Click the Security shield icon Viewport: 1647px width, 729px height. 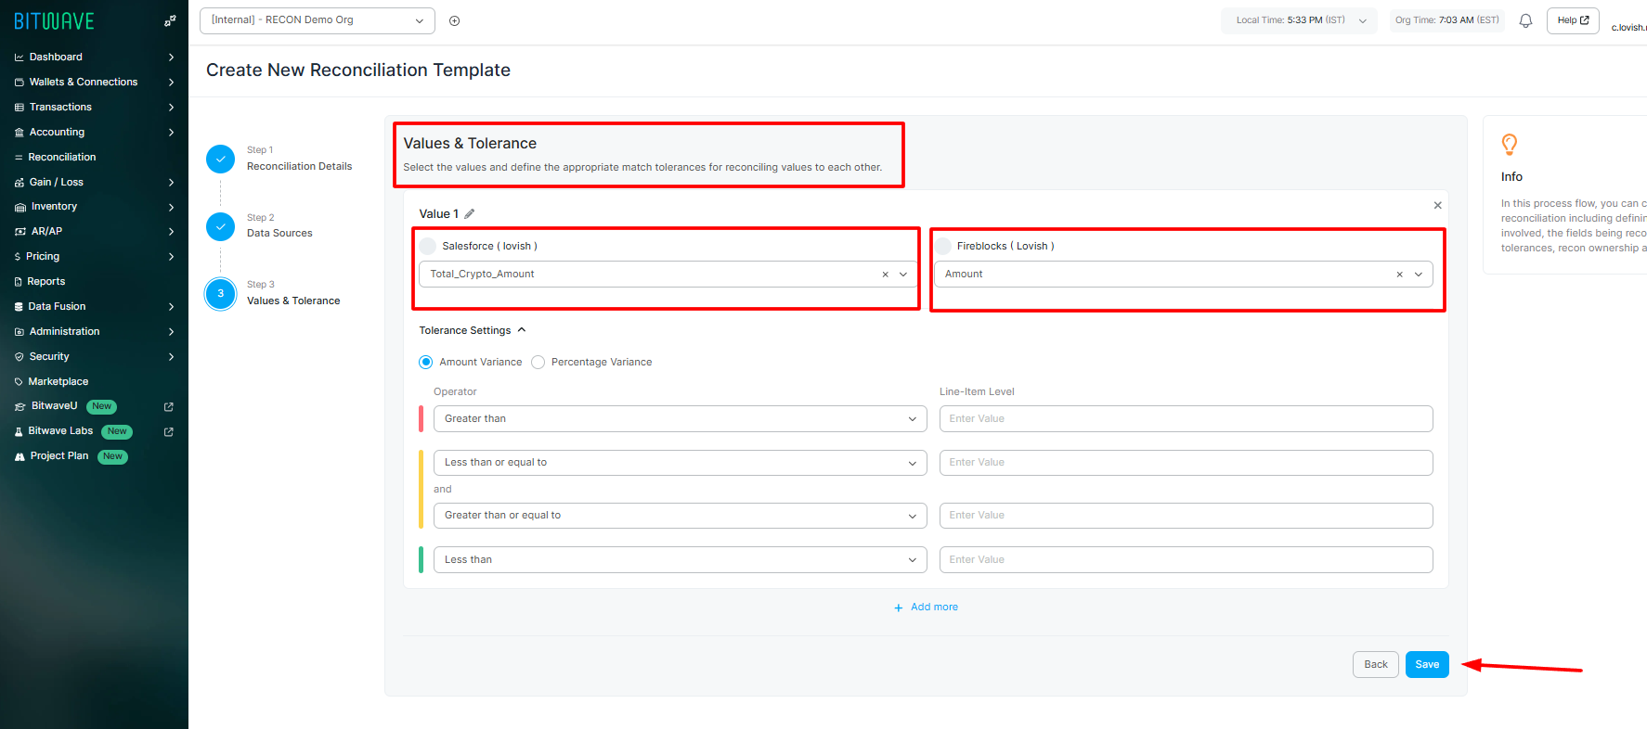[x=19, y=357]
